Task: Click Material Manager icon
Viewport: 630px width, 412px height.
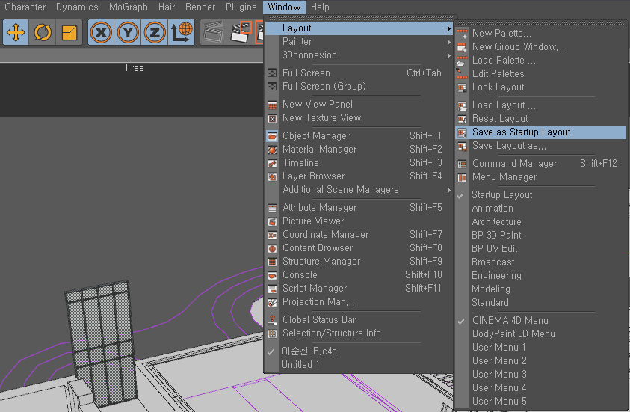Action: [x=272, y=150]
